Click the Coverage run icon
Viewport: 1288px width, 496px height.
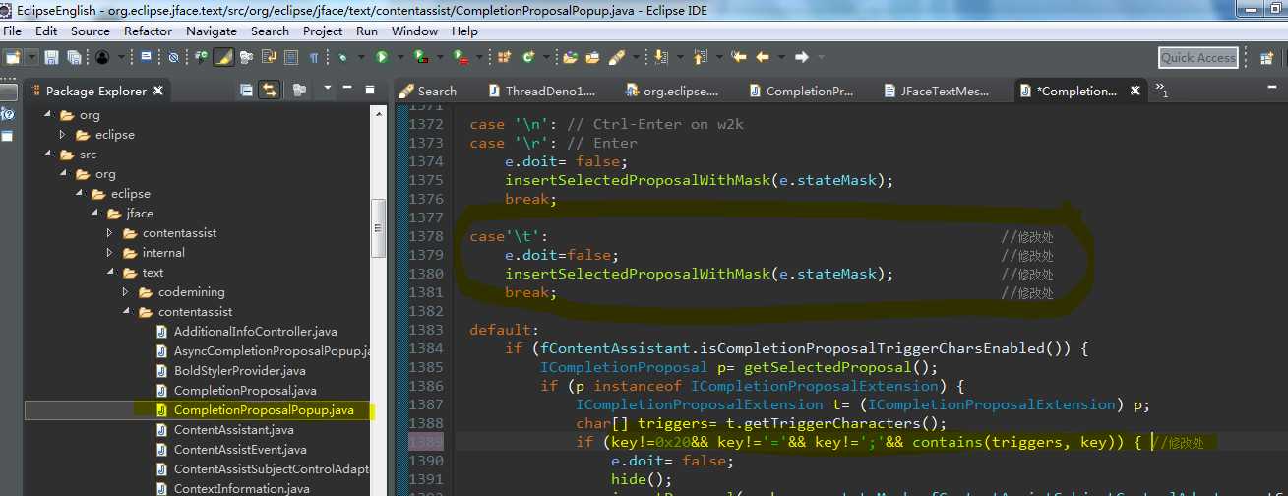(x=421, y=57)
